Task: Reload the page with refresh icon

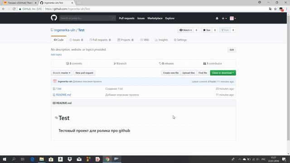Action: click(x=14, y=9)
